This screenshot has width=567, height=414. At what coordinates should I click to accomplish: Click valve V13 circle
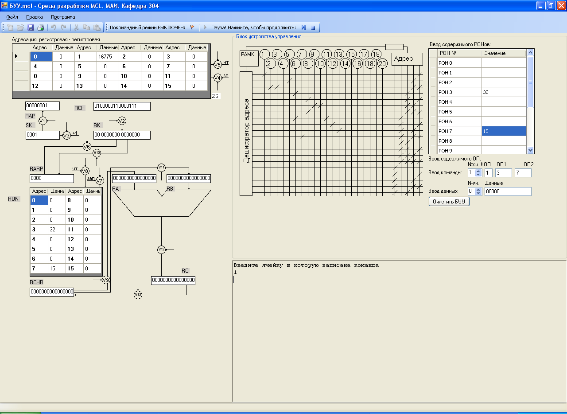click(138, 295)
